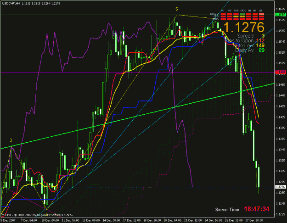Click the Hi to Low value 149
Image resolution: width=287 pixels, height=223 pixels.
click(x=260, y=45)
